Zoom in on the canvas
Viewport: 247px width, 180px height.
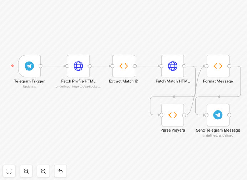pyautogui.click(x=26, y=171)
